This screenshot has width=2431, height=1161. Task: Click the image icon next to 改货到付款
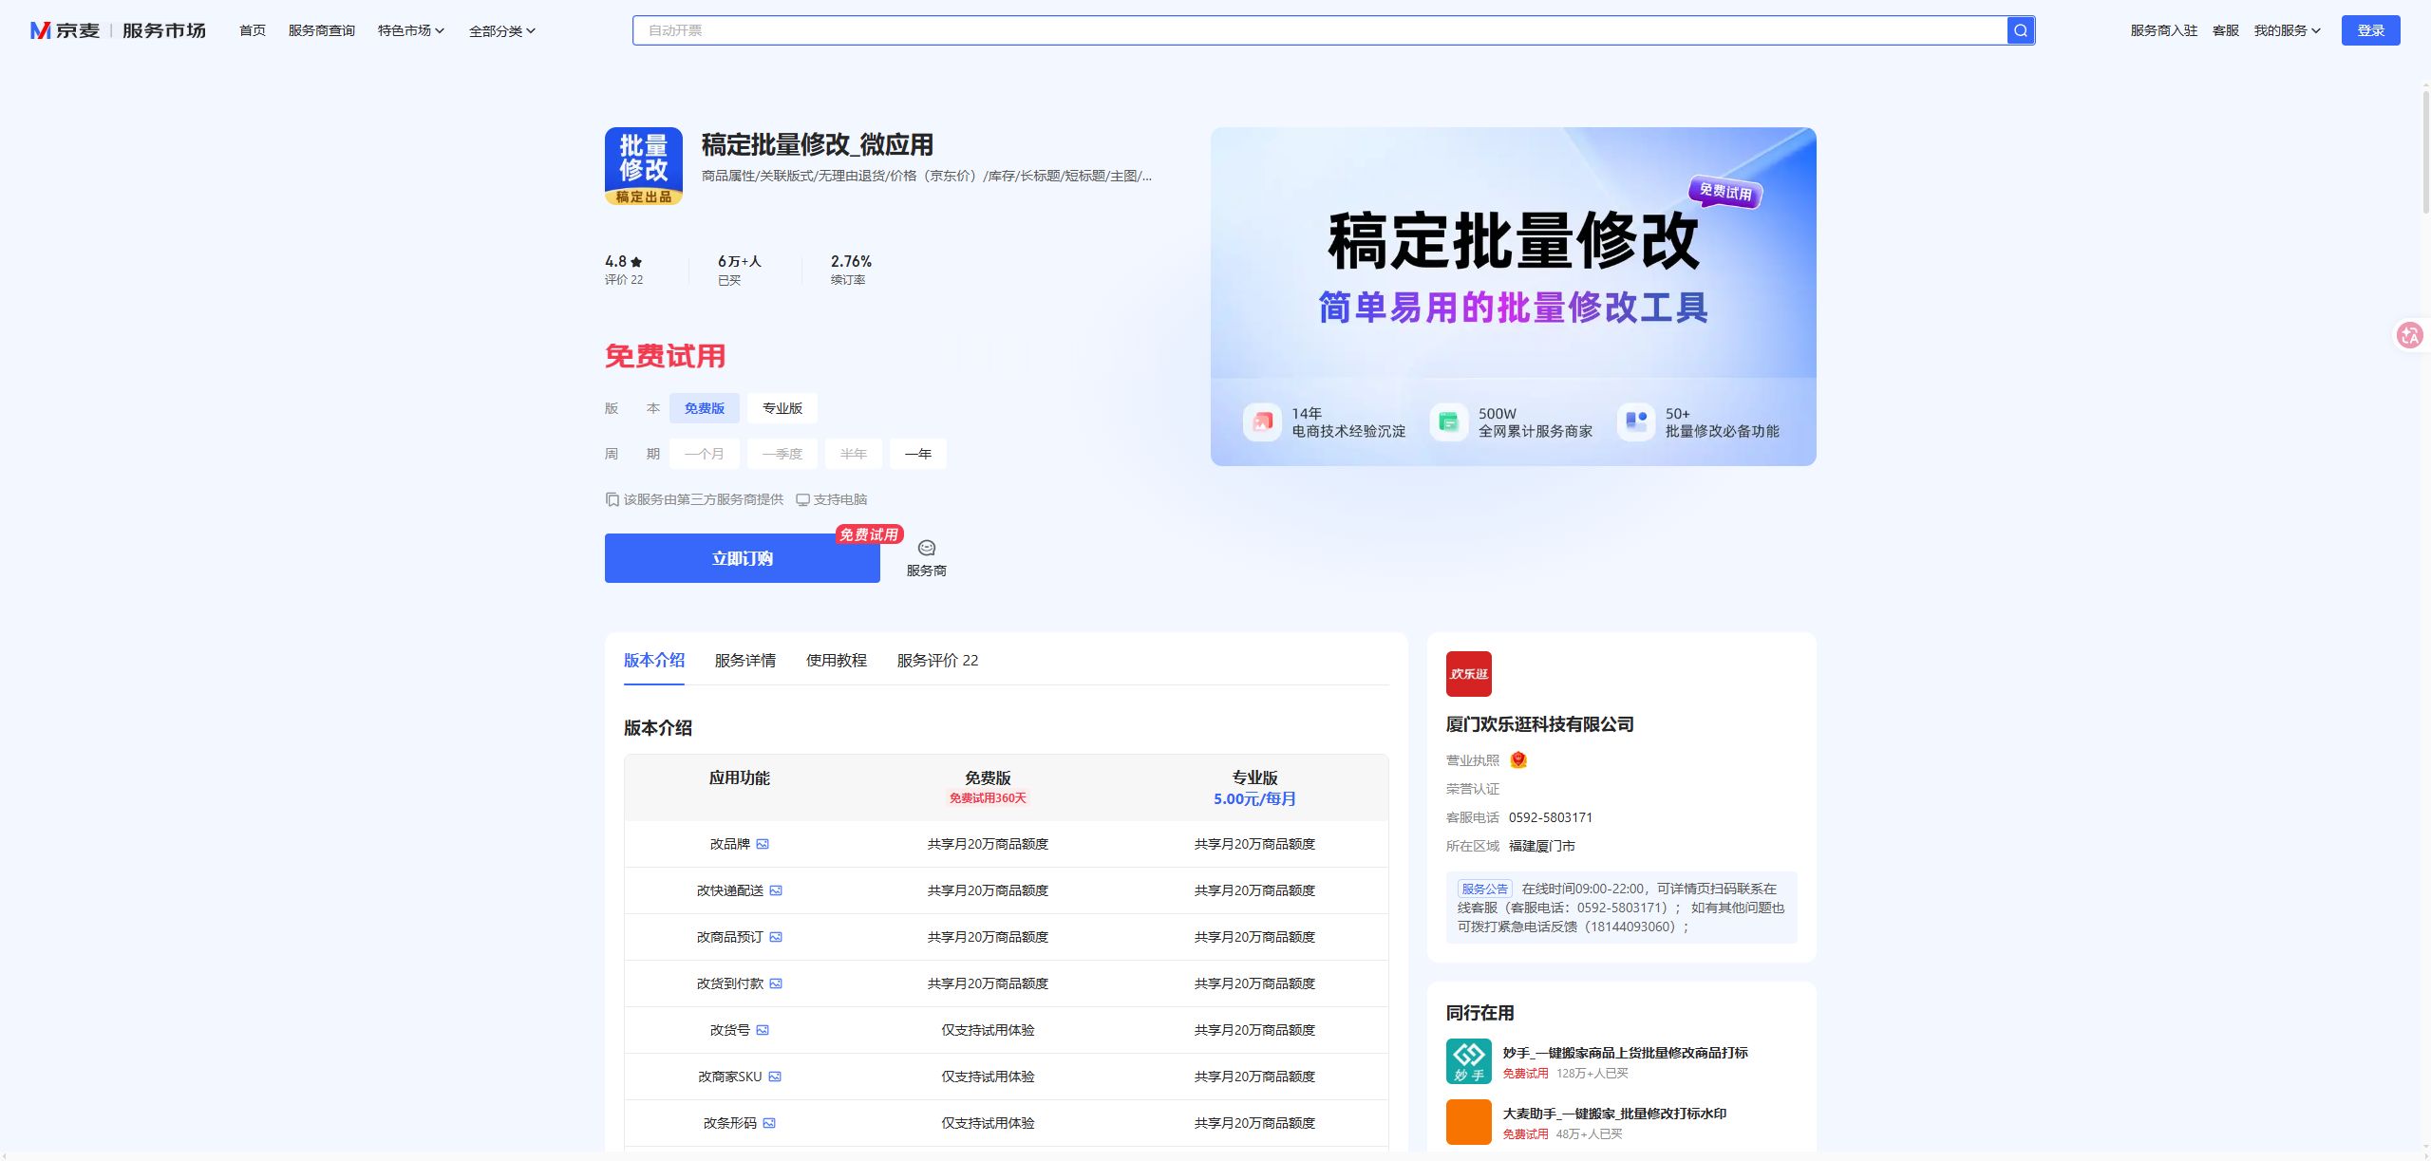click(776, 983)
